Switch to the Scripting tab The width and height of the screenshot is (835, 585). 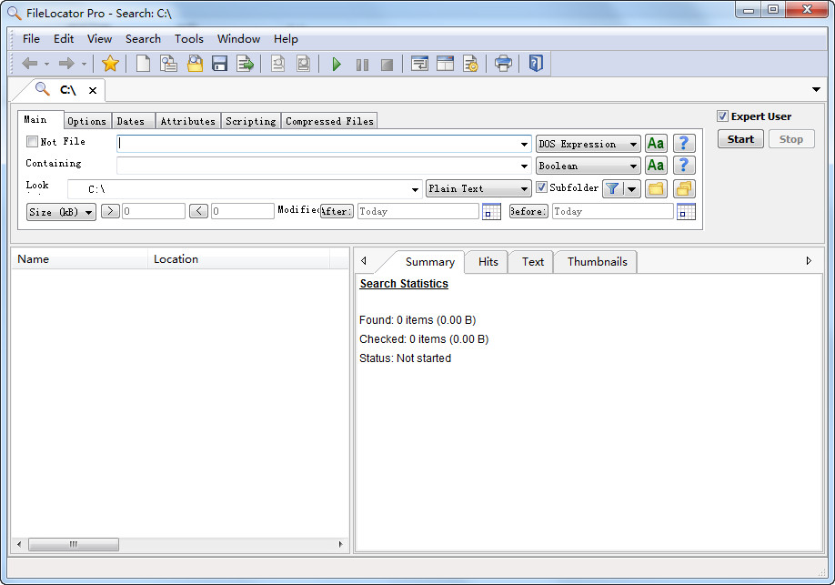tap(251, 121)
